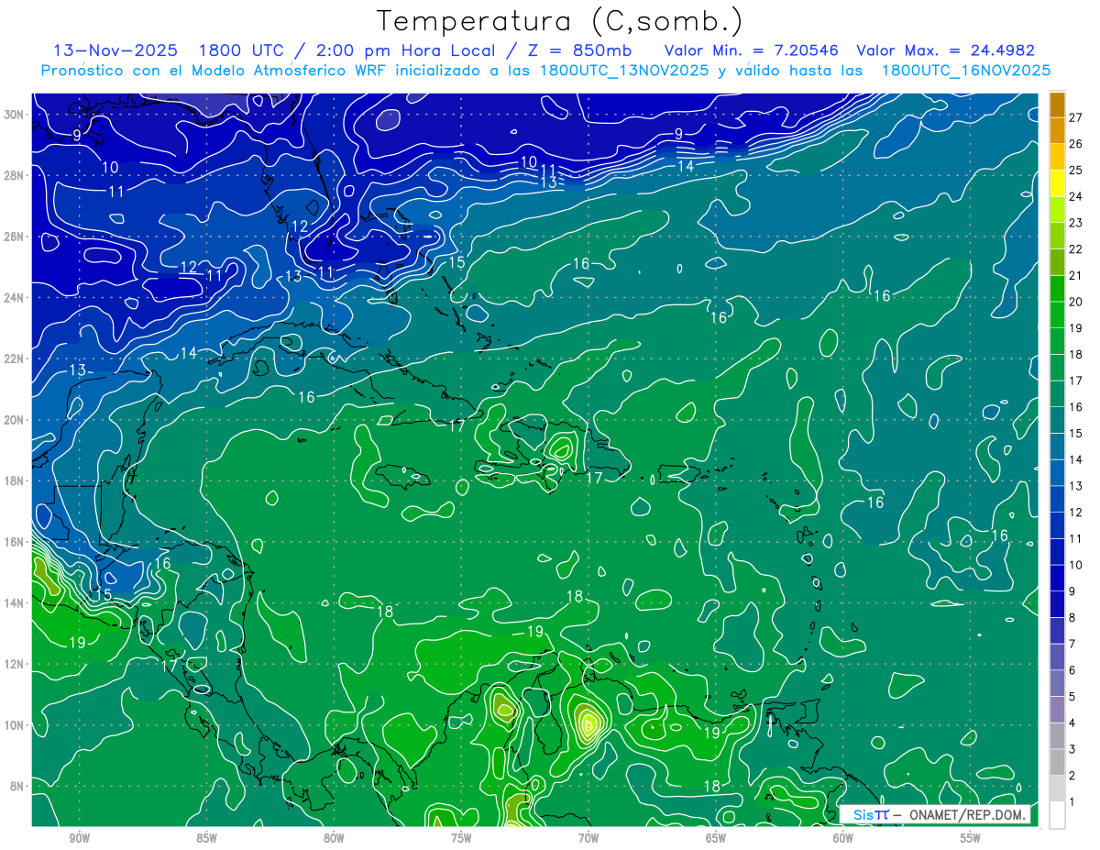This screenshot has width=1100, height=850.
Task: Click the light gray swatch between 1 and 2
Action: 1058,789
